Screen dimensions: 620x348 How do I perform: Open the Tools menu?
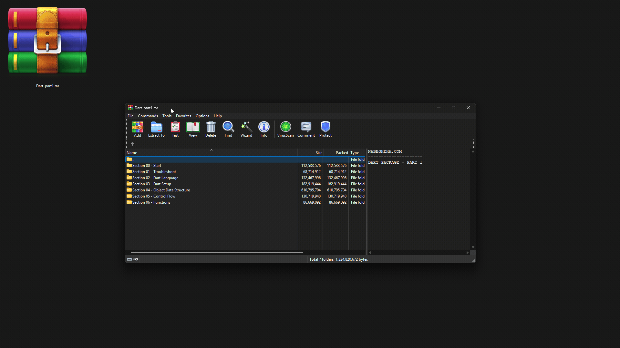click(167, 116)
